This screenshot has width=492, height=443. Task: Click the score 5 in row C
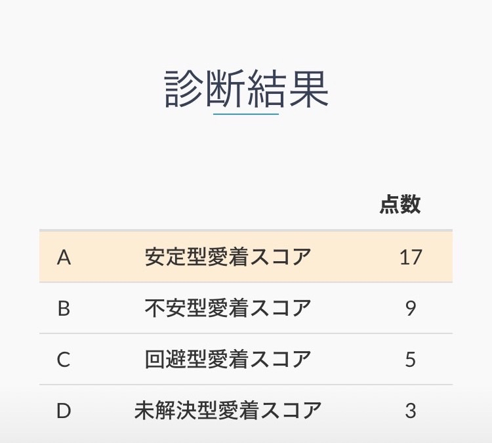(x=411, y=360)
